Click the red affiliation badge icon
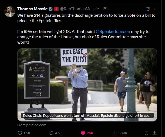 [x=56, y=9]
